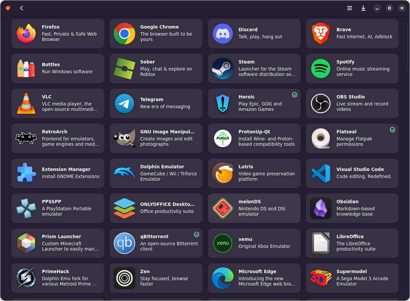
Task: Click the VLC traffic cone icon
Action: [26, 103]
